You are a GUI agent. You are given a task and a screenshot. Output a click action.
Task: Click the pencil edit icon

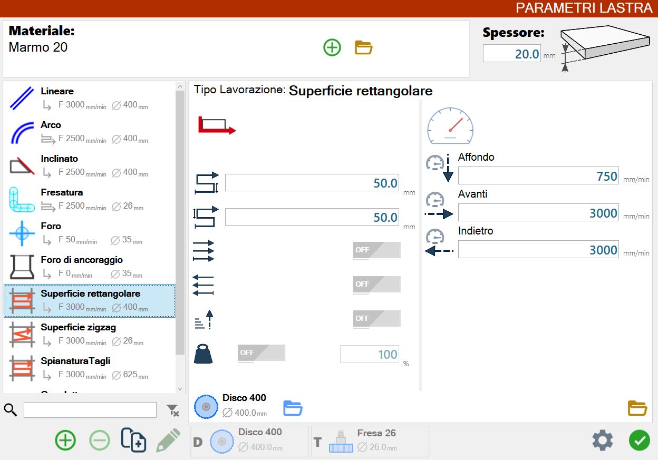168,440
